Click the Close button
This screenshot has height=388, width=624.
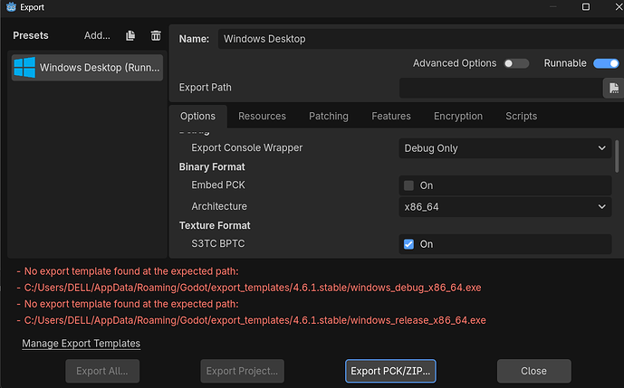(x=533, y=372)
